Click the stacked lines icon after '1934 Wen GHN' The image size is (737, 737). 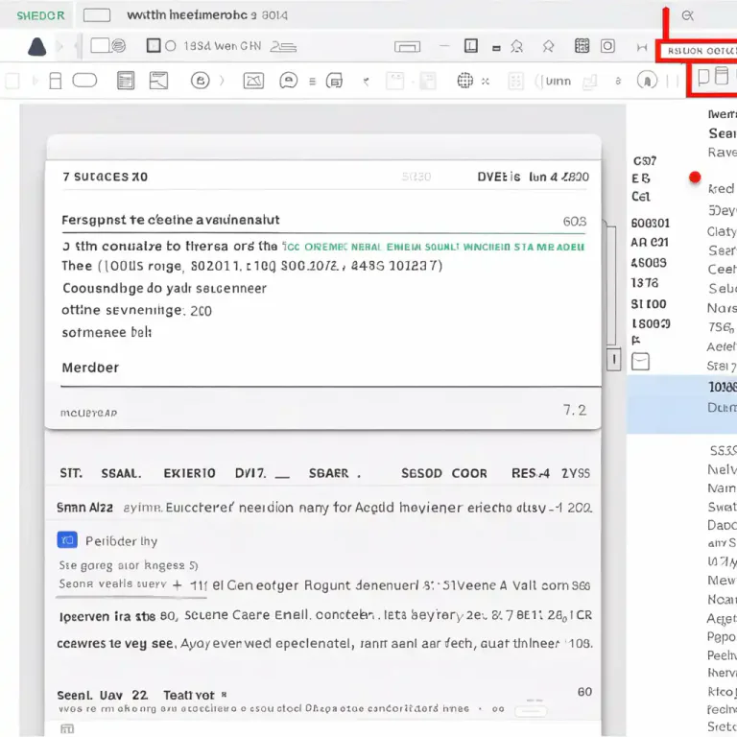[x=283, y=46]
